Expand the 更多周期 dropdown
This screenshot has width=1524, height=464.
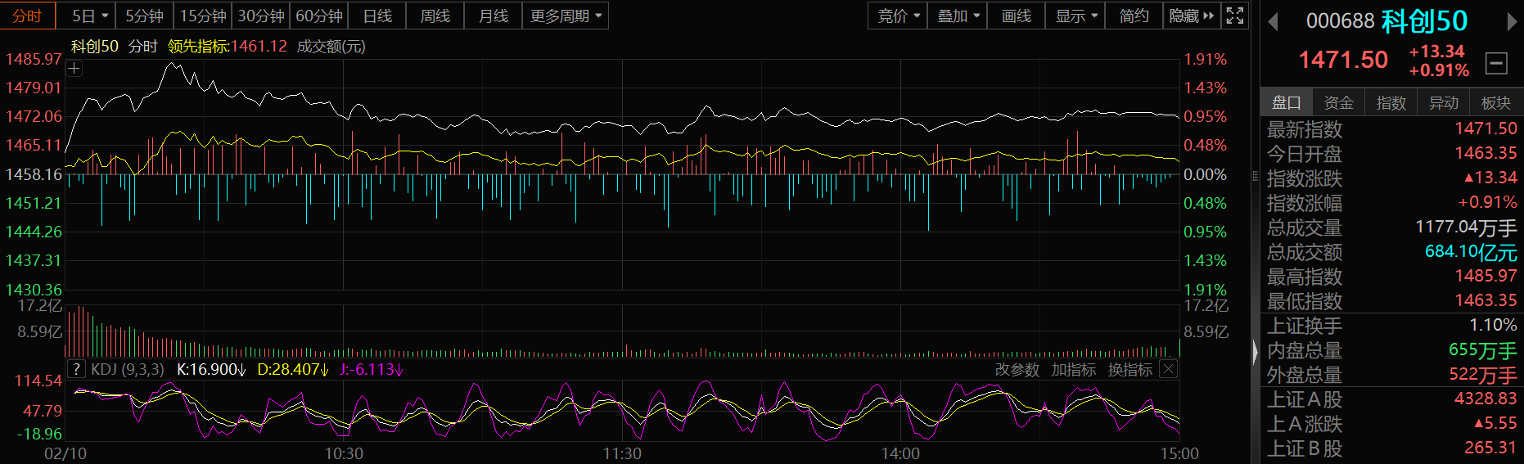pos(566,16)
